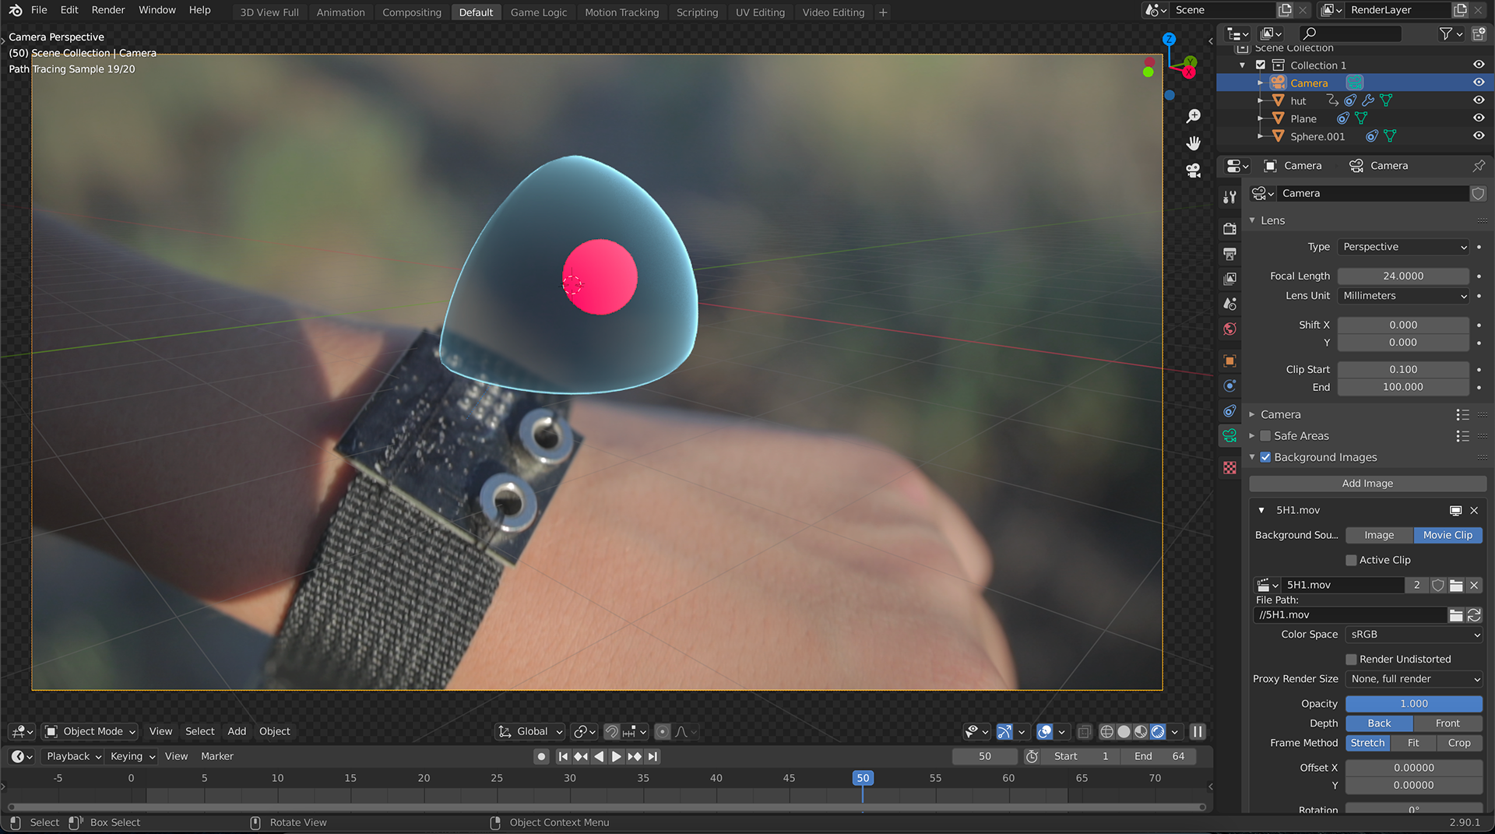Open the Object Data camera properties tab

point(1229,436)
